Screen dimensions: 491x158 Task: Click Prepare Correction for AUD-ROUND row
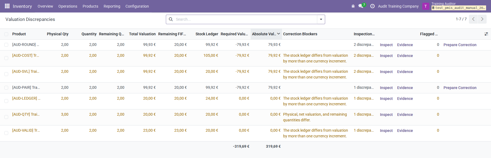coord(460,45)
